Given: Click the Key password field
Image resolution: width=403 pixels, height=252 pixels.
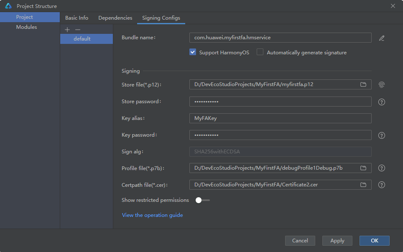Looking at the screenshot, I should pos(281,135).
